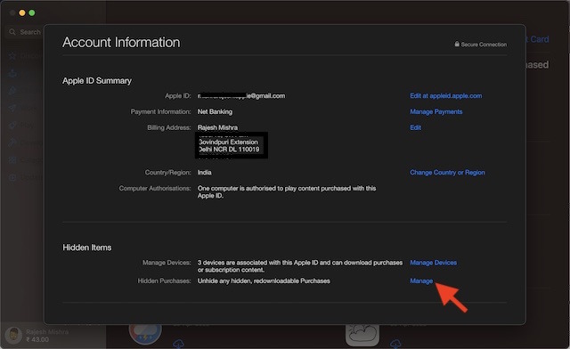Click the Delhi NCR DL 110019 line
The width and height of the screenshot is (570, 349).
click(229, 150)
